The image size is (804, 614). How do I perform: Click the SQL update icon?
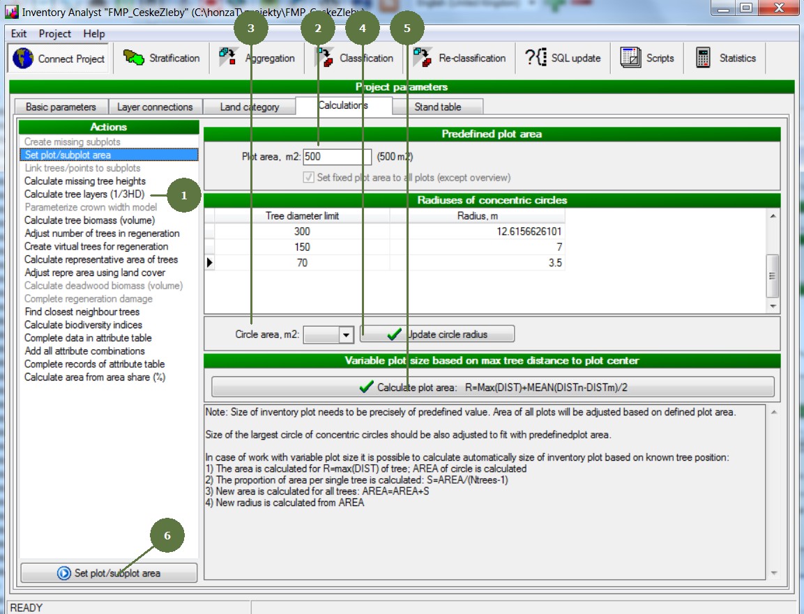[x=535, y=58]
